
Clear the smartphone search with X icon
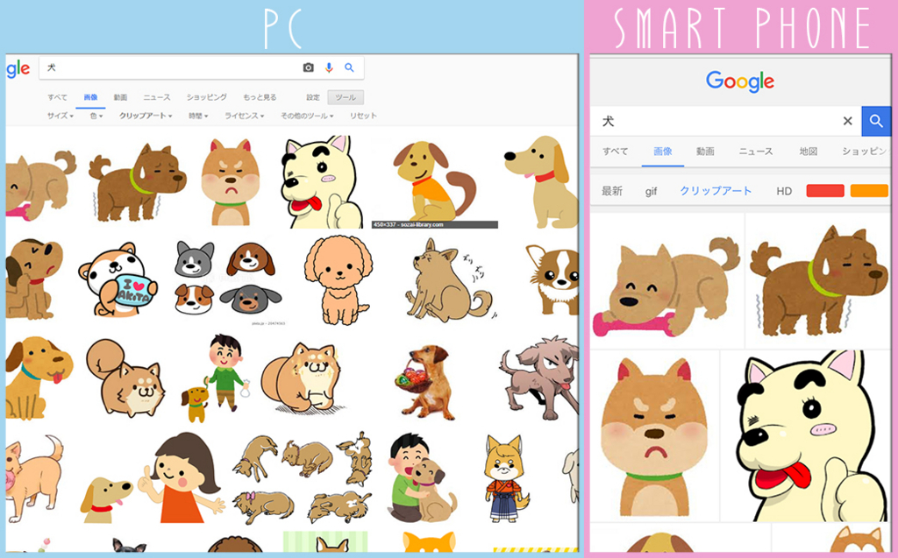pyautogui.click(x=848, y=121)
